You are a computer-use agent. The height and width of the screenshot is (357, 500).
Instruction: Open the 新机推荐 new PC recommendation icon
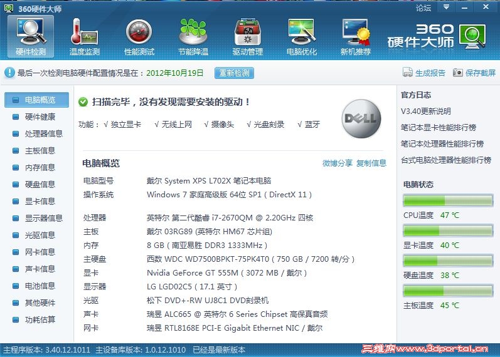point(356,36)
